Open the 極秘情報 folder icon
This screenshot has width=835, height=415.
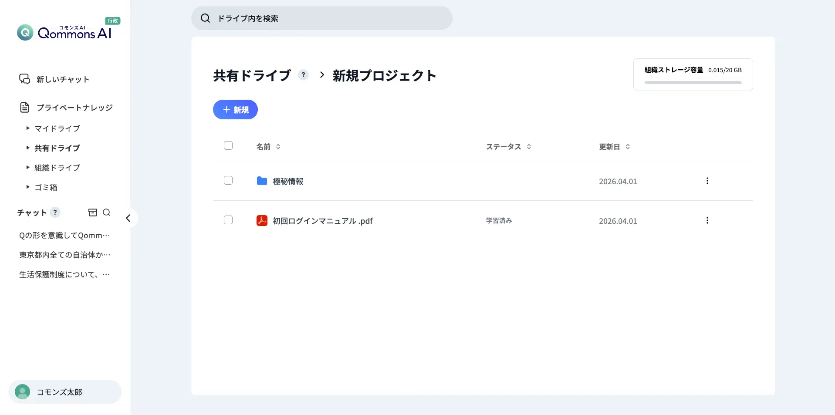[261, 181]
